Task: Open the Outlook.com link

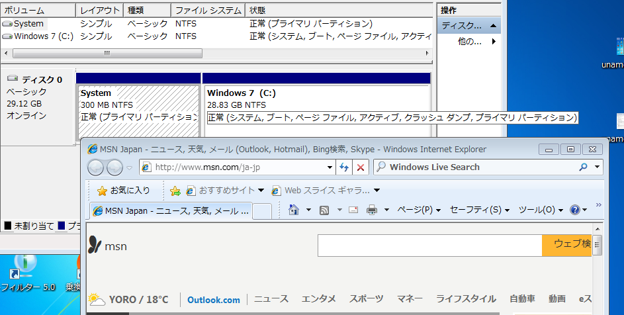Action: click(x=214, y=300)
